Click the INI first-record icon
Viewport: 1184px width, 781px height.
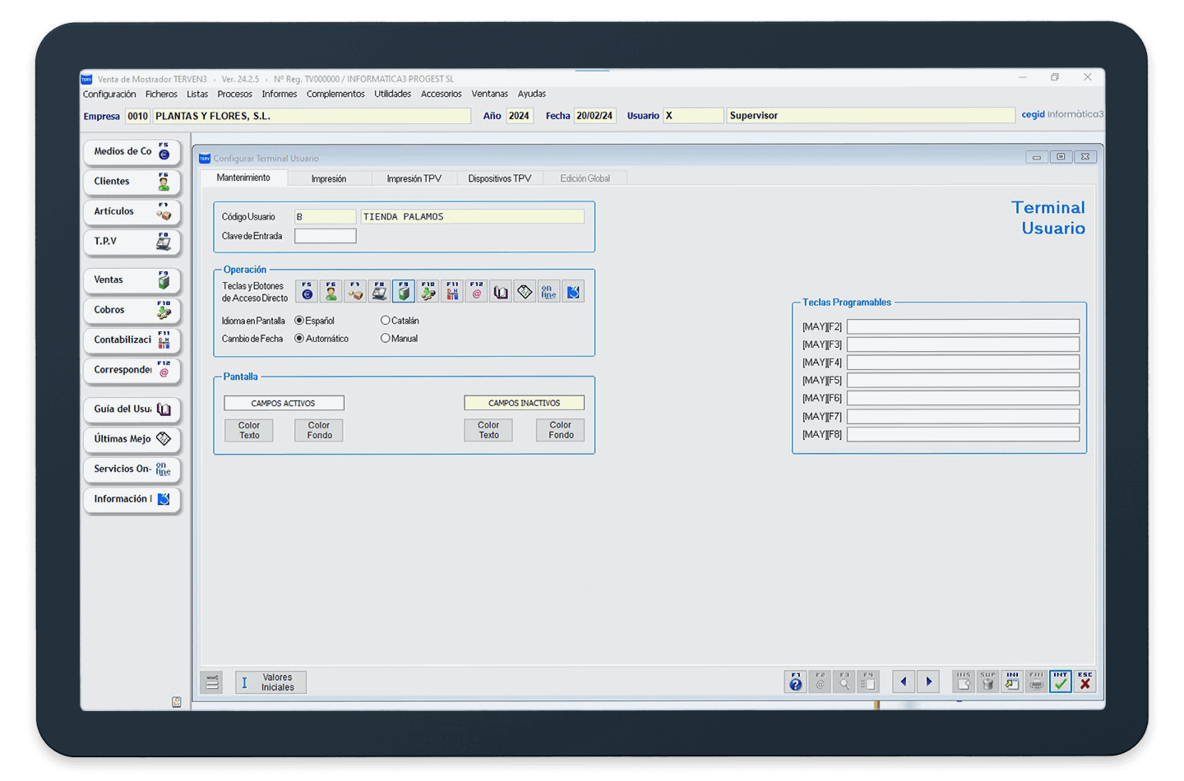pyautogui.click(x=1012, y=682)
